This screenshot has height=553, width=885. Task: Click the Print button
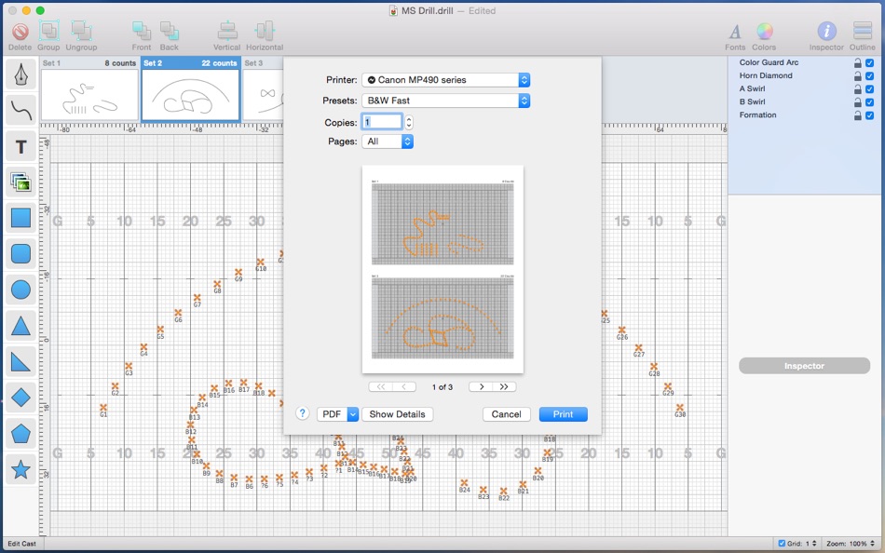564,414
